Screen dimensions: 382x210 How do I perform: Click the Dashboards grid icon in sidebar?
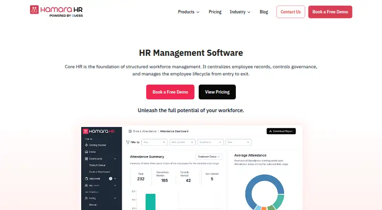pyautogui.click(x=86, y=158)
